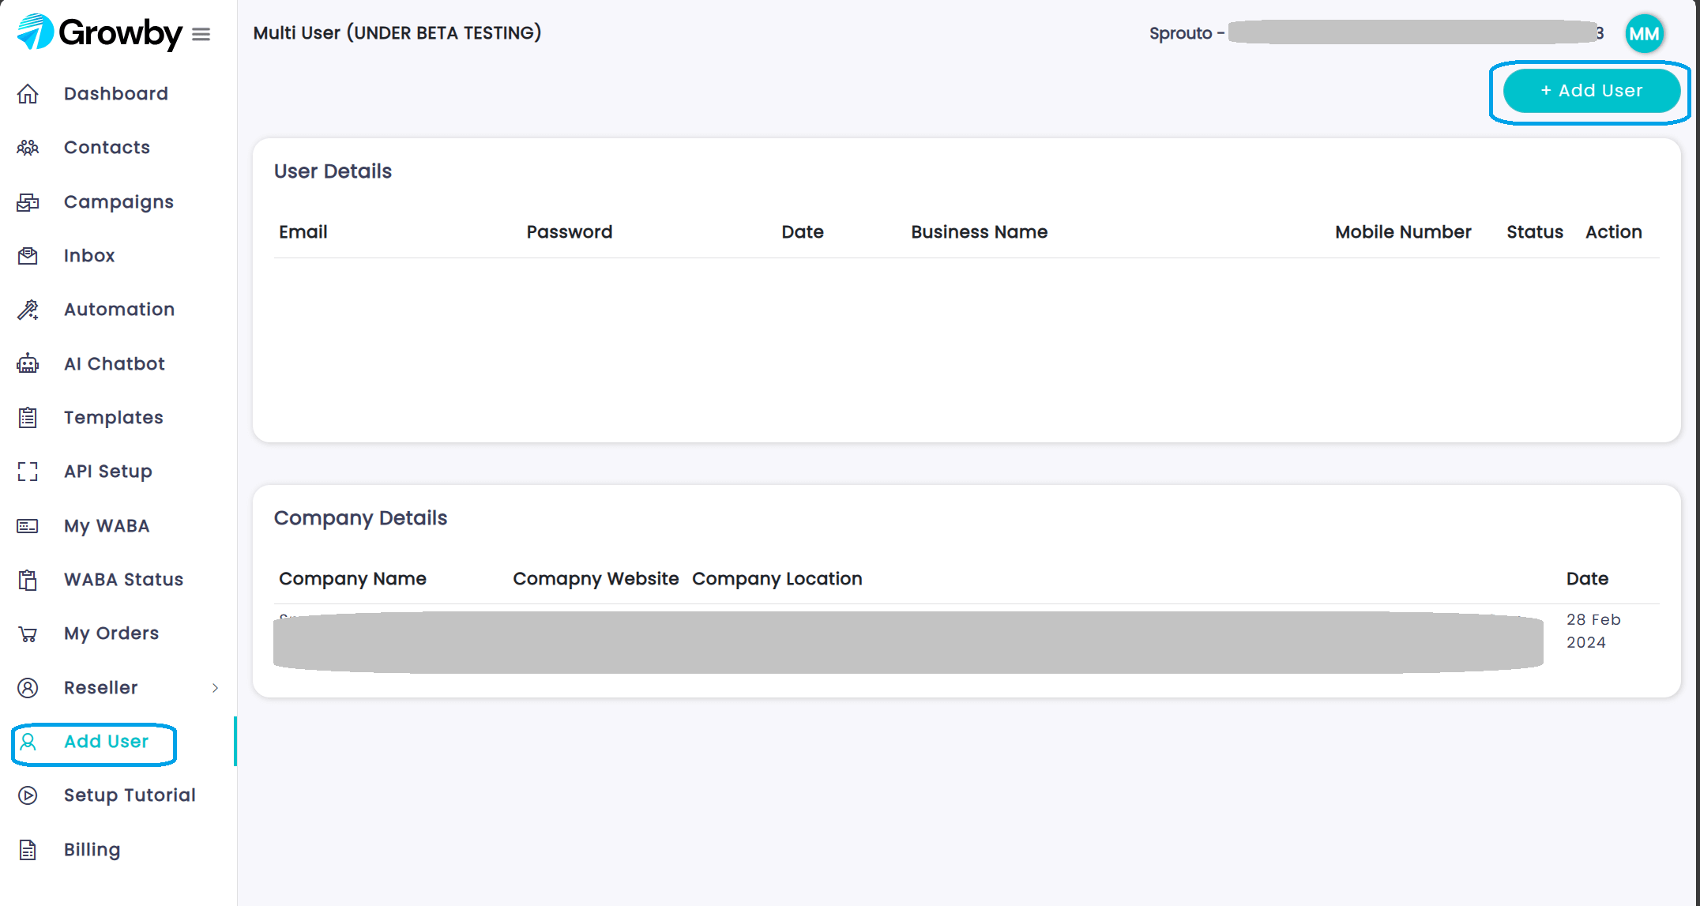Click the Action column header
The height and width of the screenshot is (906, 1700).
(x=1614, y=232)
